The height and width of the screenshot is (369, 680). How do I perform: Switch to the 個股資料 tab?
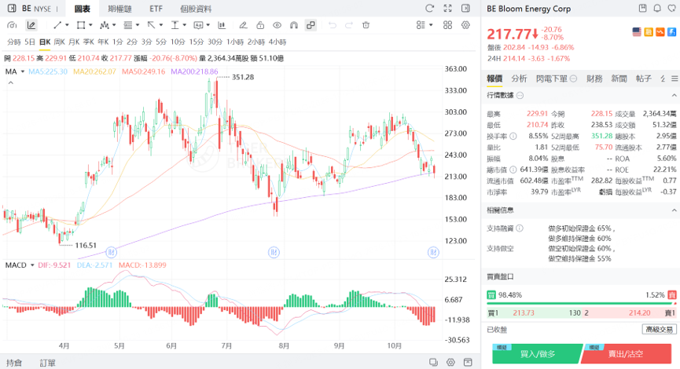[196, 9]
